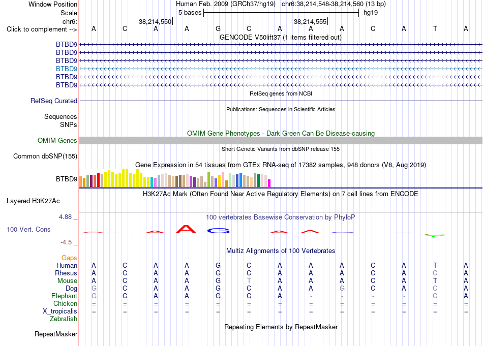Click the G base in the reference sequence row
This screenshot has width=483, height=346.
tap(218, 28)
